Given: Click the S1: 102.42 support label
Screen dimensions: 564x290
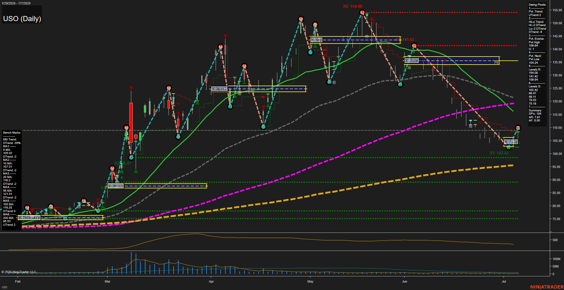Looking at the screenshot, I should coord(499,153).
